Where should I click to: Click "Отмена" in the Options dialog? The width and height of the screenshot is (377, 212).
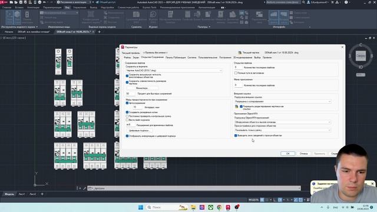tap(304, 154)
